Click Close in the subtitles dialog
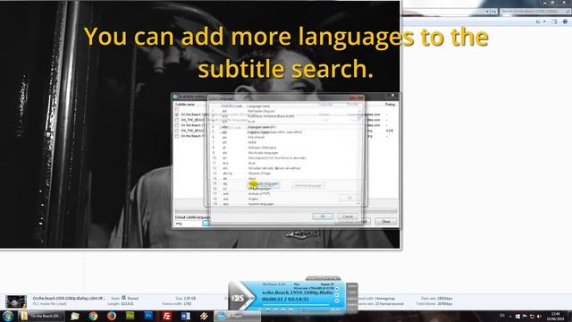Screen dimensions: 572x322 pos(385,221)
